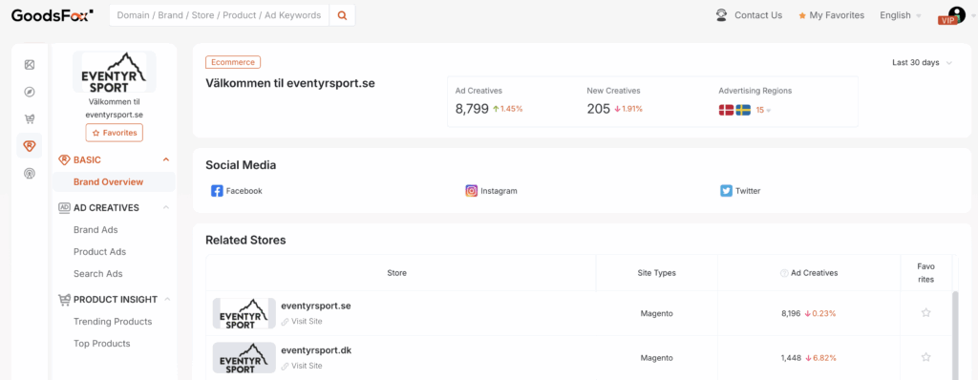Collapse the BASIC section chevron

[166, 159]
